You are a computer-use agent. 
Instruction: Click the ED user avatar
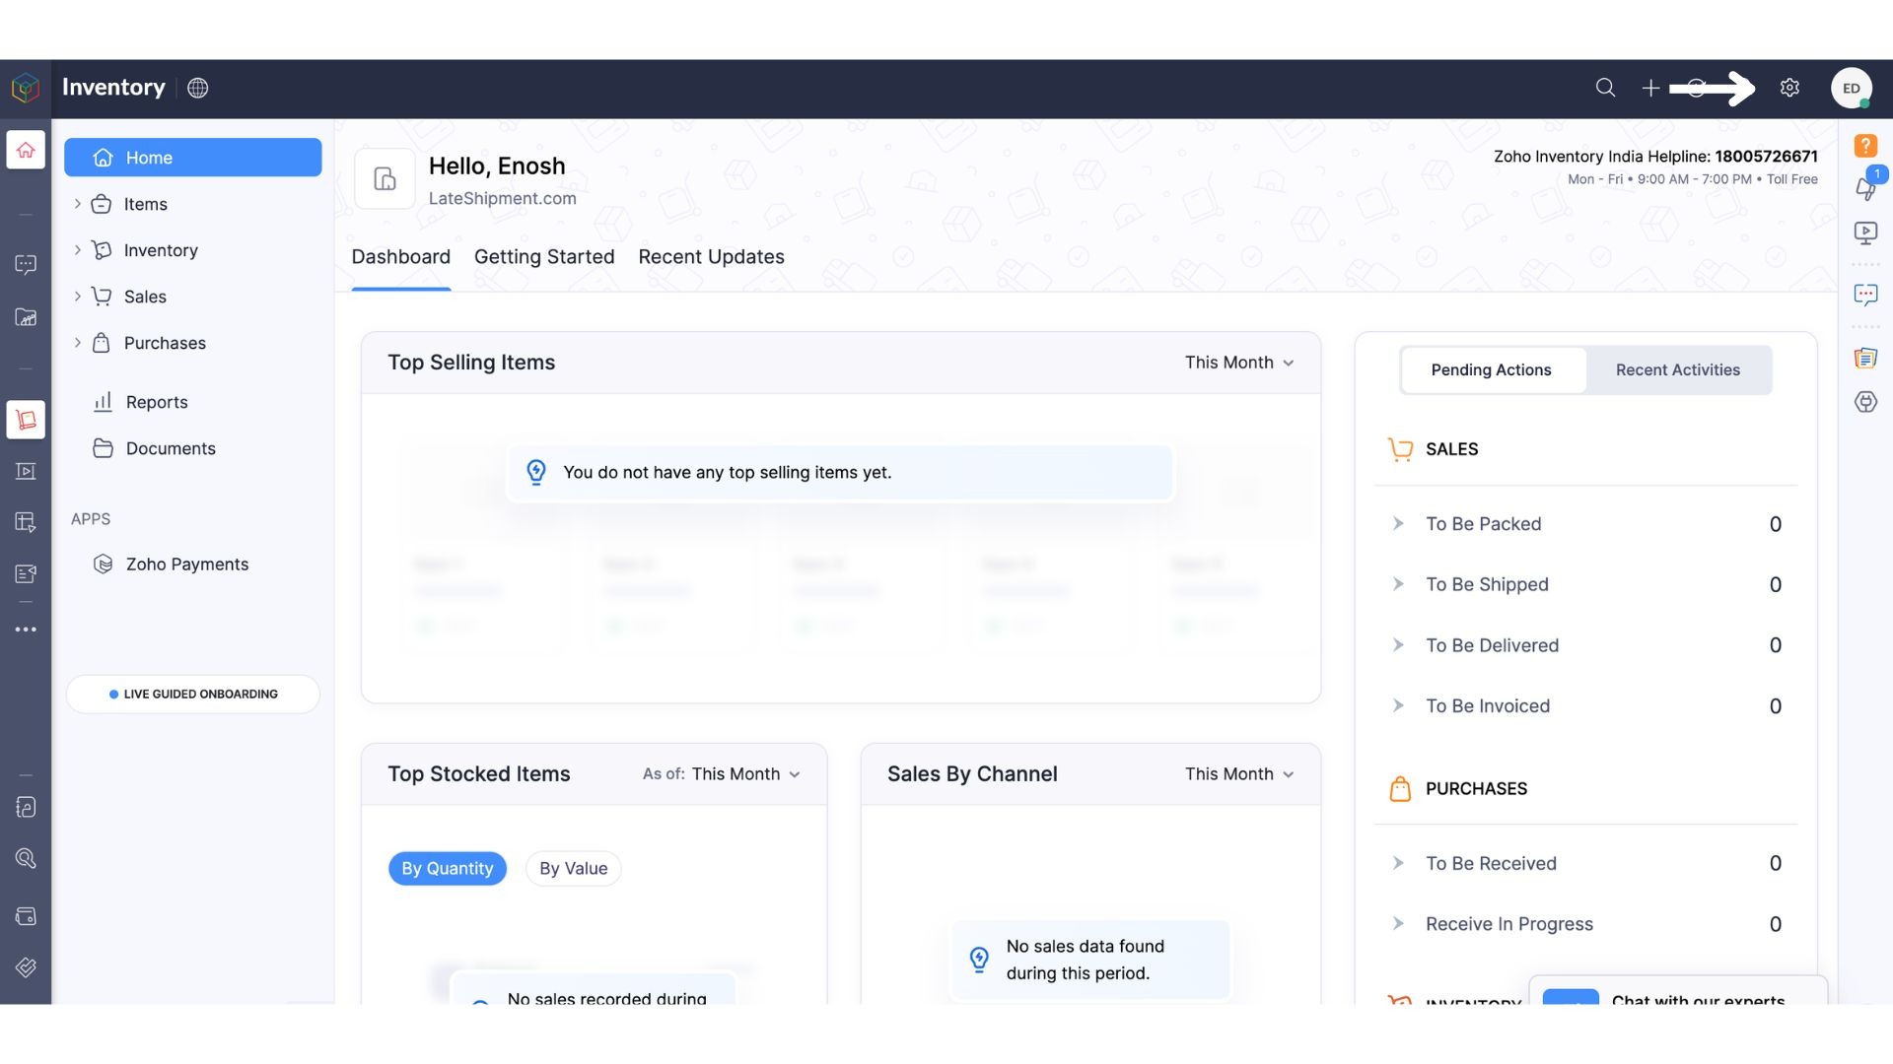pyautogui.click(x=1851, y=88)
